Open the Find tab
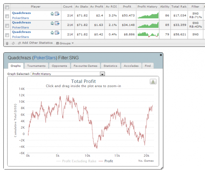This screenshot has height=172, width=205. click(x=148, y=66)
